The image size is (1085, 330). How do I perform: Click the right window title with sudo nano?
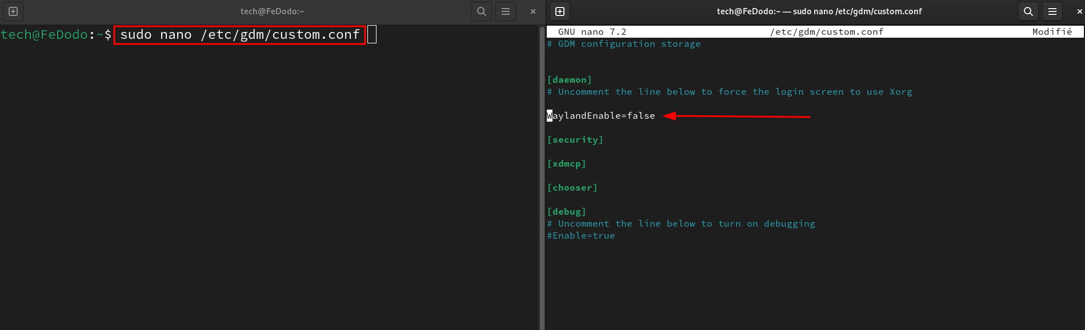[x=819, y=11]
